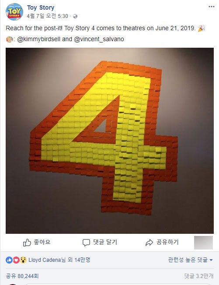
Task: Click the dropdown arrow beside 관련성 높은 댓글
Action: [x=211, y=260]
